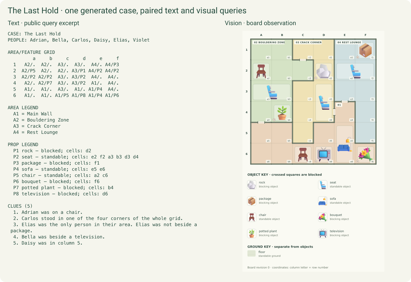The height and width of the screenshot is (282, 411).
Task: Click the blocked cross marker in cell f1
Action: pos(358,57)
